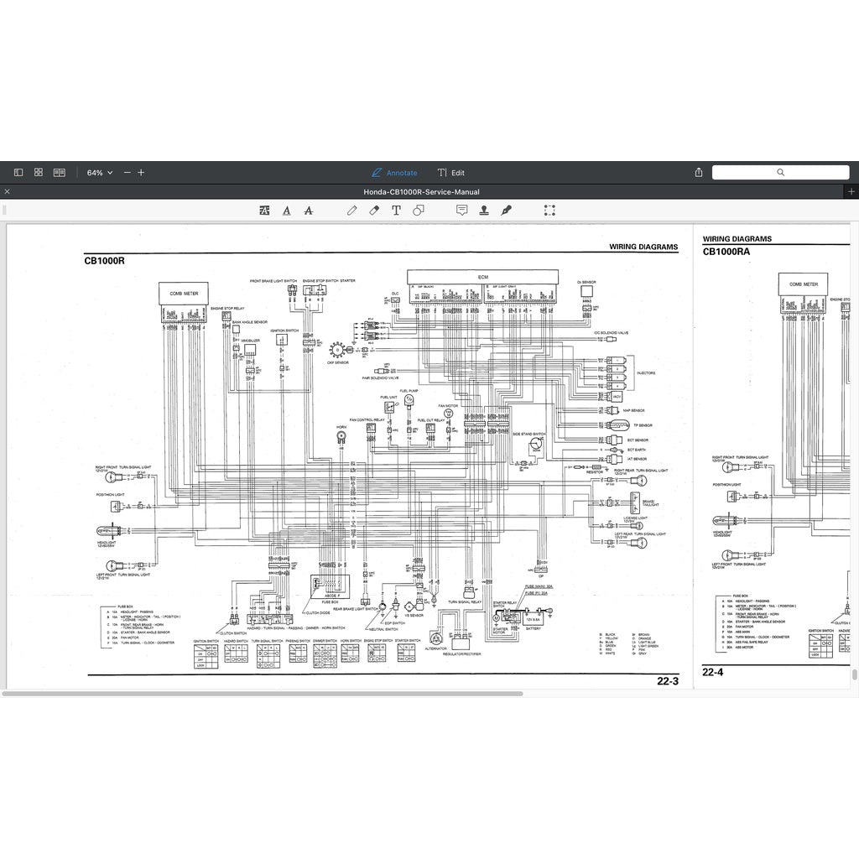Switch to thumbnail grid view
859x859 pixels.
39,172
